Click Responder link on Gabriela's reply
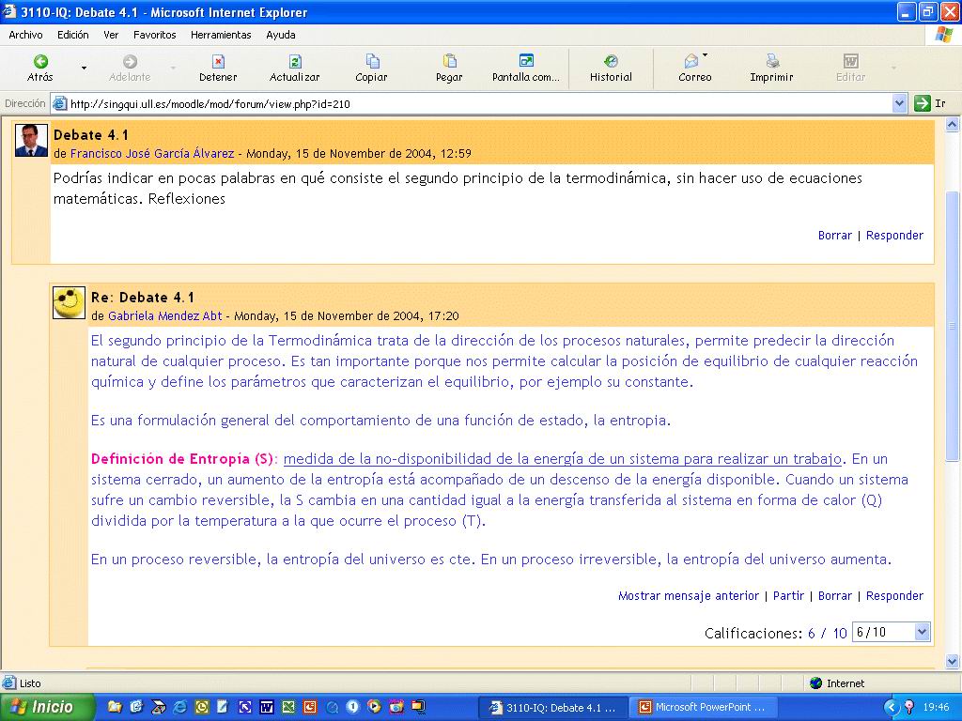Viewport: 962px width, 721px height. (894, 596)
